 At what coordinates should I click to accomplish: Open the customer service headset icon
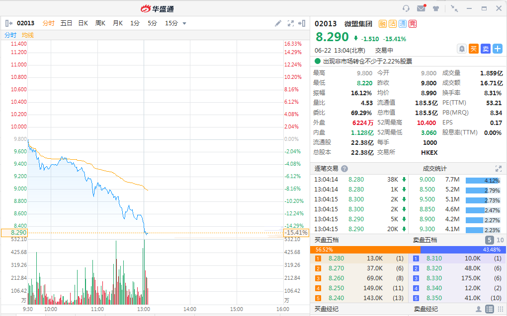pos(406,8)
